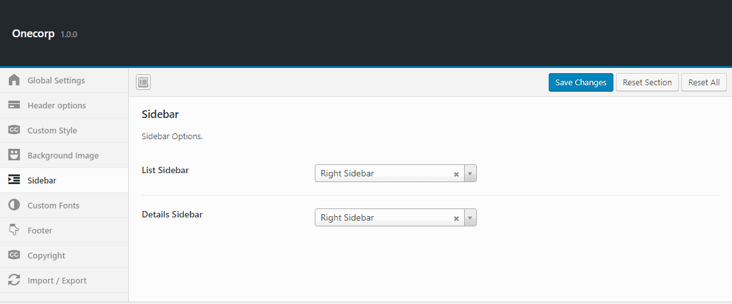Image resolution: width=732 pixels, height=304 pixels.
Task: Toggle the expand-all-sections icon in the toolbar
Action: pyautogui.click(x=144, y=82)
